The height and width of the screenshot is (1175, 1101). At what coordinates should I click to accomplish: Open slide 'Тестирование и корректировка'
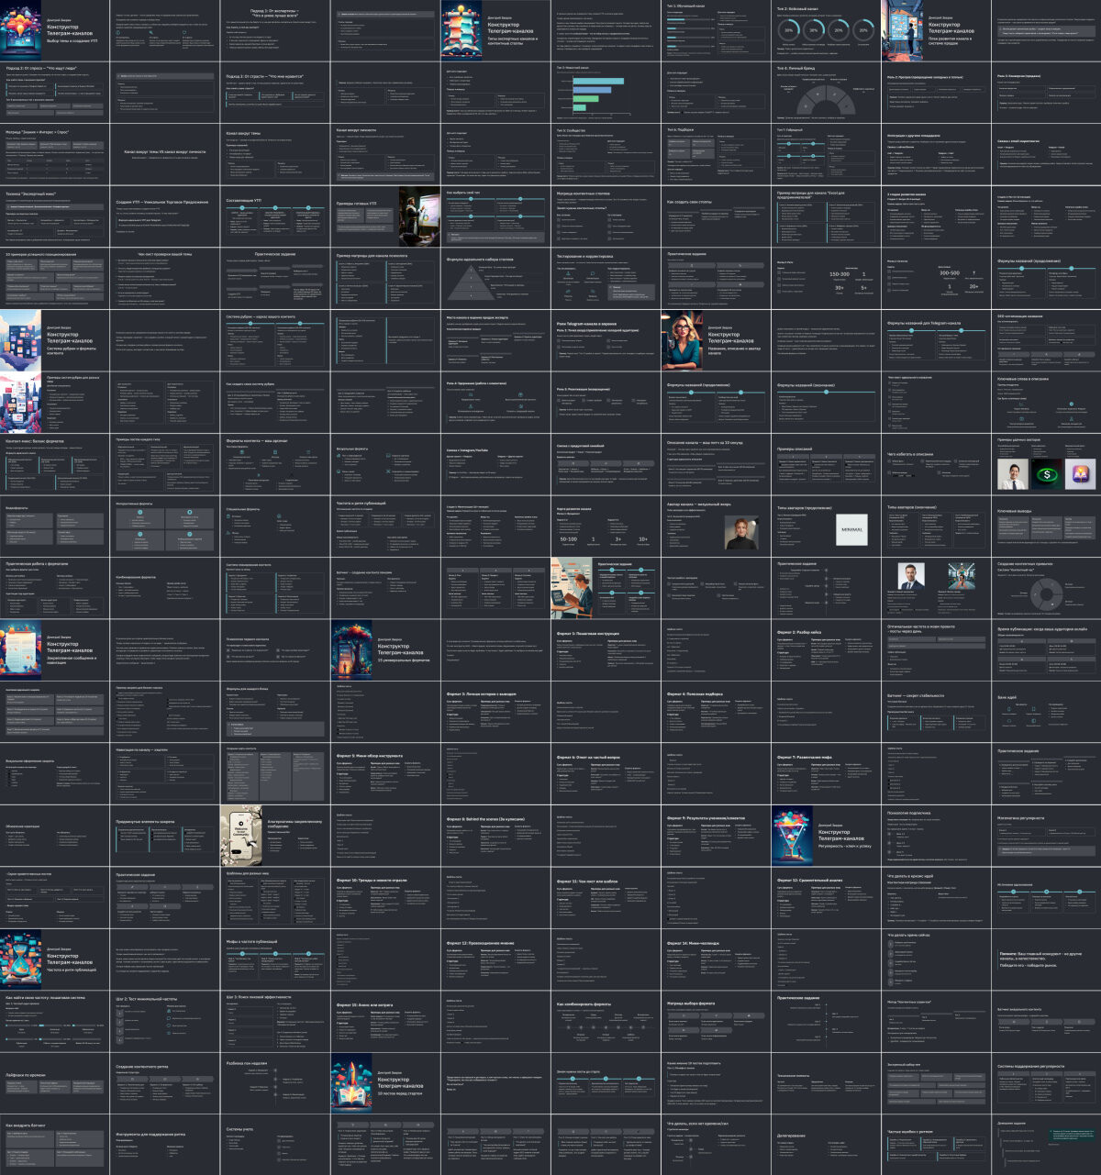click(606, 278)
